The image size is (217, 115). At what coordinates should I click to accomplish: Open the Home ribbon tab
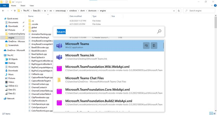[14, 5]
